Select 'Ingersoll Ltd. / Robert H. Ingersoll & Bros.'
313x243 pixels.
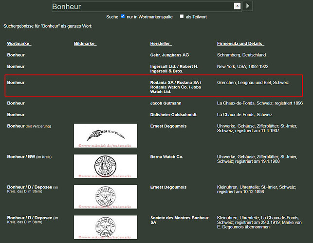pos(174,69)
